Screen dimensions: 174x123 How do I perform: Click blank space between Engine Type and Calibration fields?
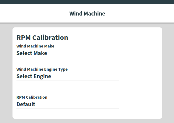tap(68, 88)
